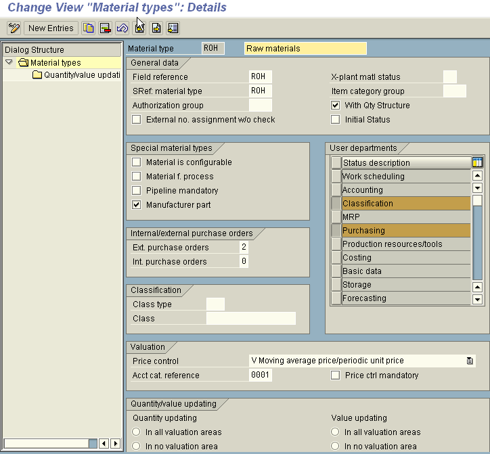Click the Status description column header

tap(406, 163)
